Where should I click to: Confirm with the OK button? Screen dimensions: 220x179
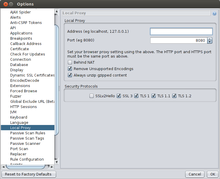[x=213, y=174]
